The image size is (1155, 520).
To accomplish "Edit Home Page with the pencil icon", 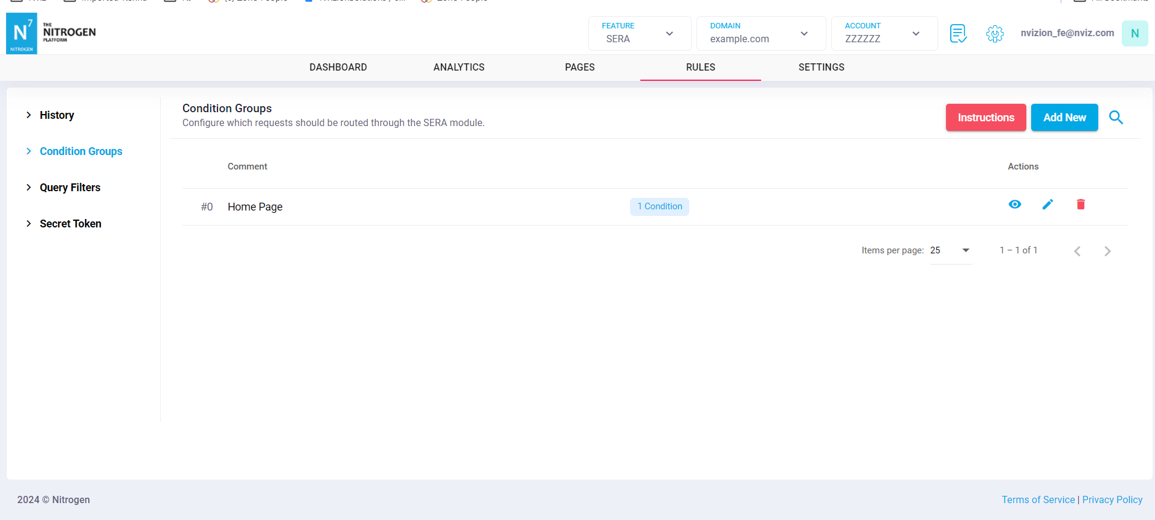I will [x=1047, y=205].
